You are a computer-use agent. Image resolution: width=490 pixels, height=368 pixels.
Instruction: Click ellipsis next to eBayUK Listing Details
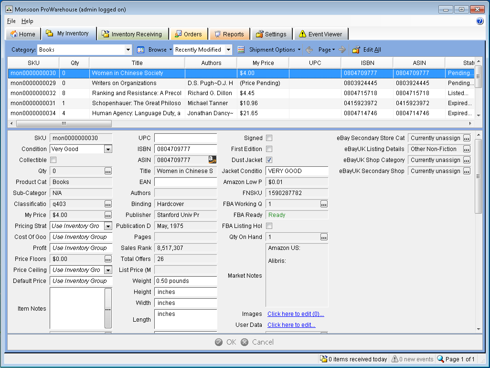tap(467, 149)
